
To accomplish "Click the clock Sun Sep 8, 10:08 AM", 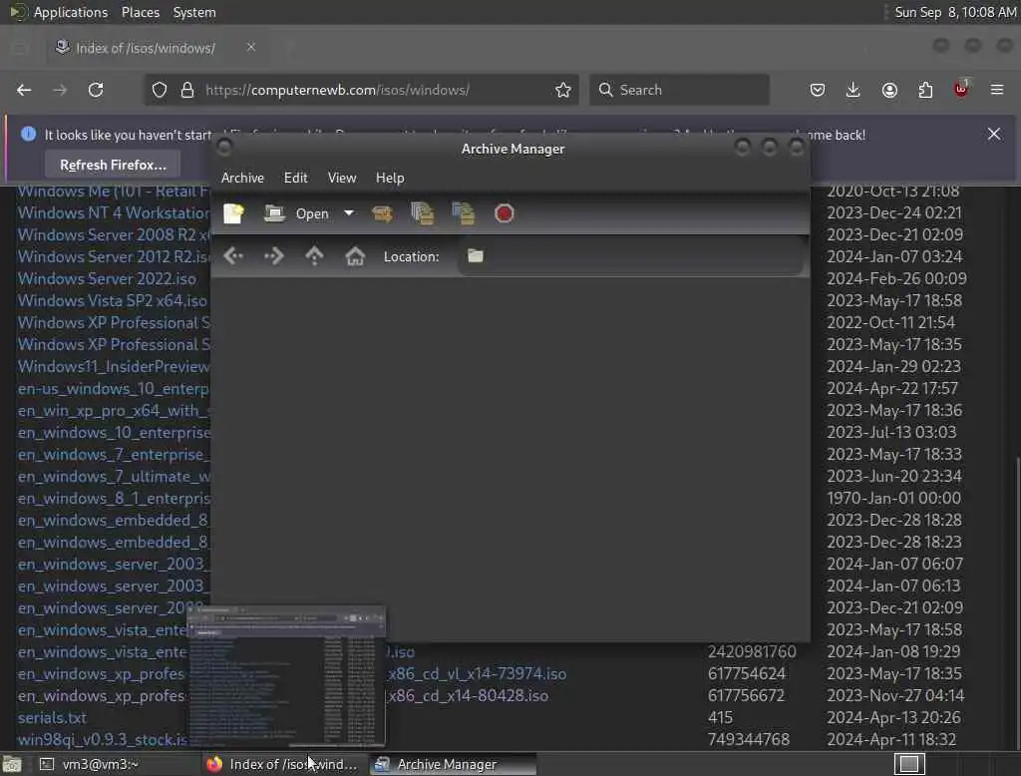I will tap(955, 12).
